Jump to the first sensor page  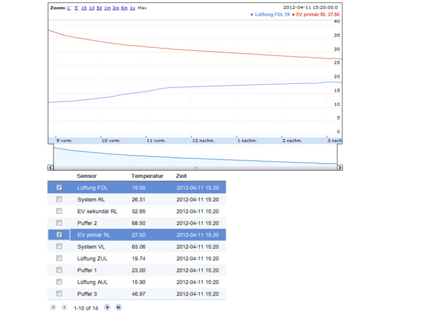pos(53,307)
